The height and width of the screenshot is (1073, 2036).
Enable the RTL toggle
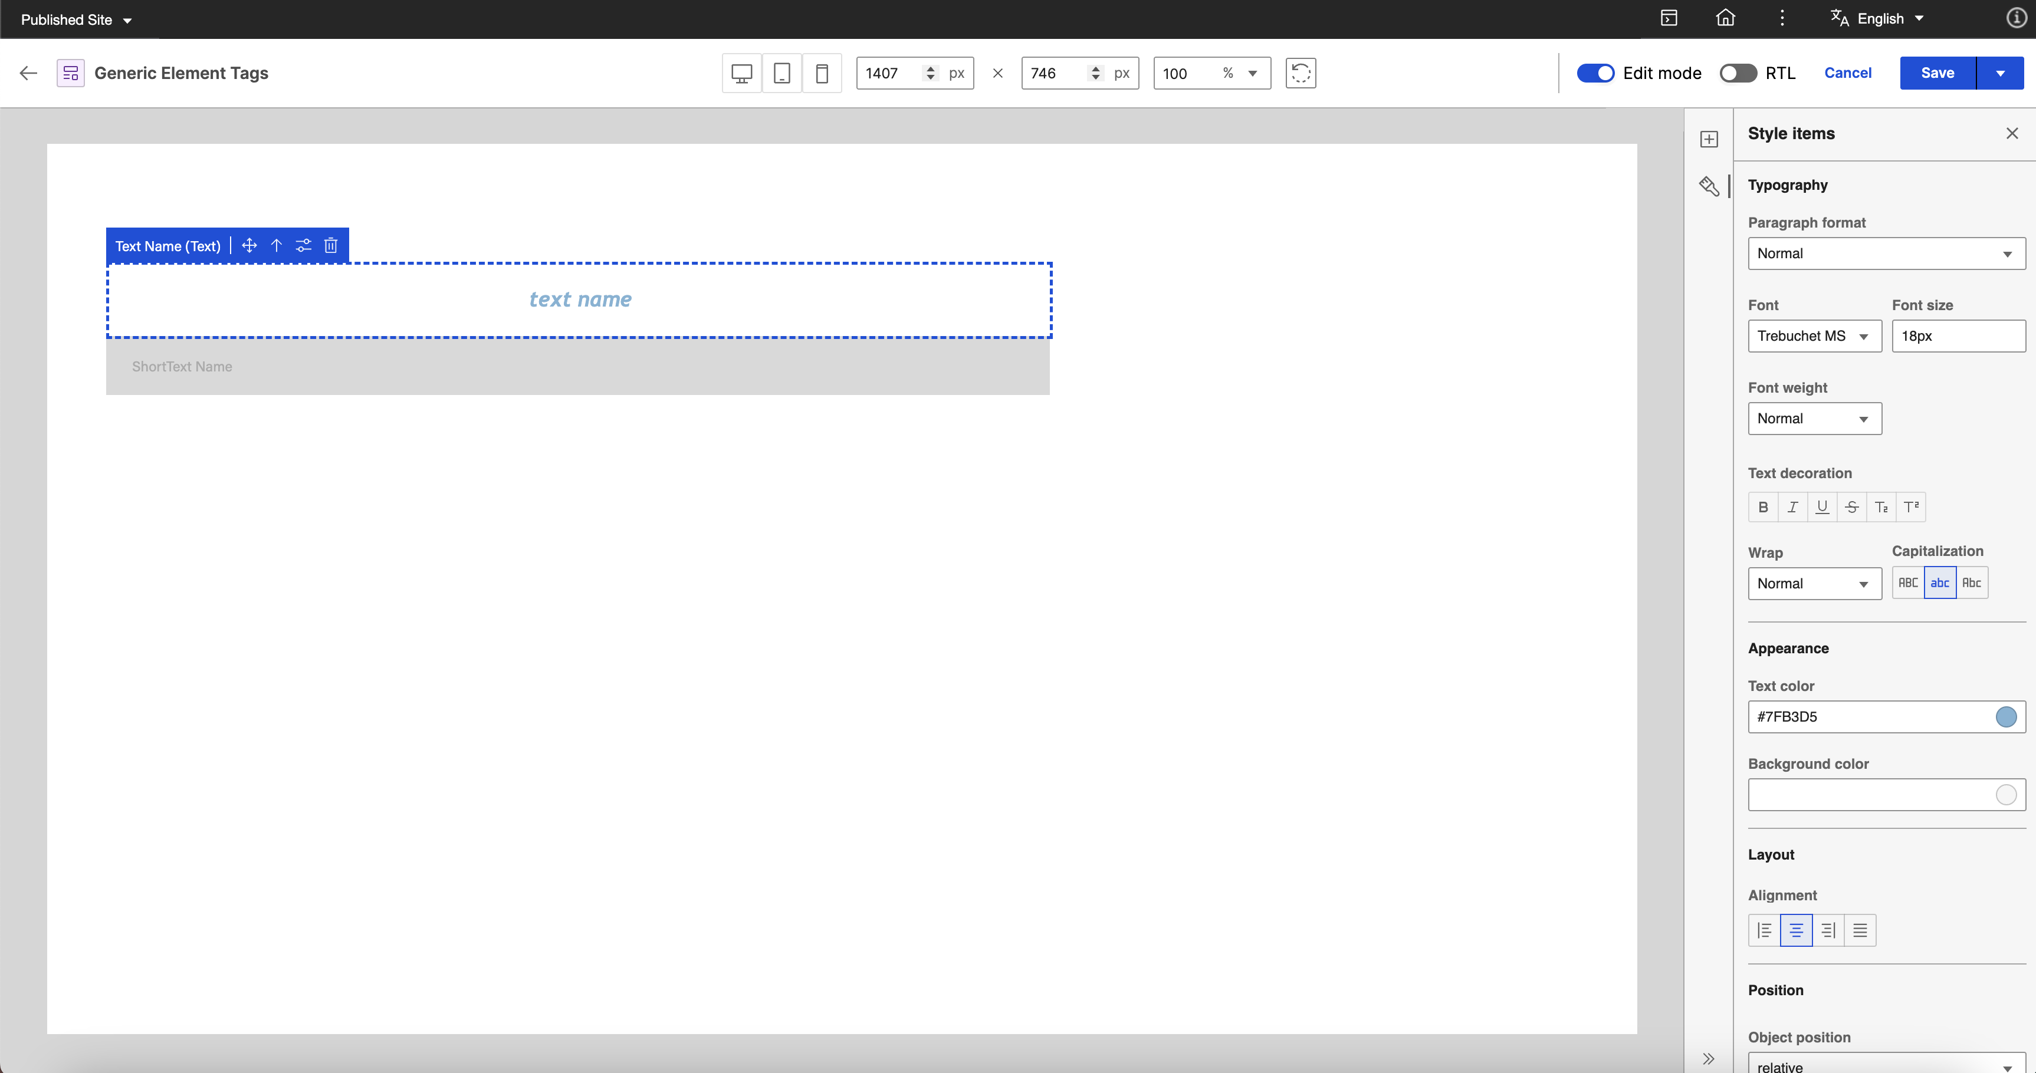[x=1737, y=74]
